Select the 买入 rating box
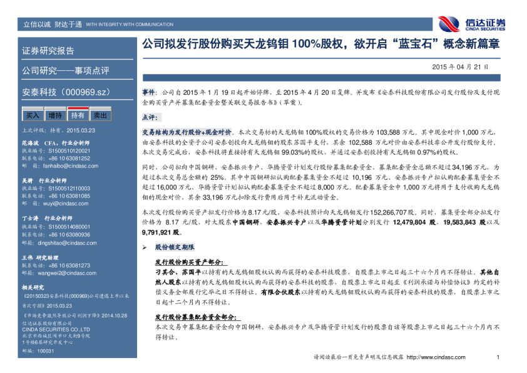Viewport: 527px width, 373px height. 32,115
